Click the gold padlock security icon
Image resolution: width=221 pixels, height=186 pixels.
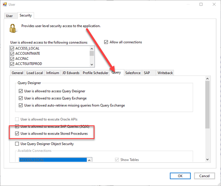click(x=13, y=28)
